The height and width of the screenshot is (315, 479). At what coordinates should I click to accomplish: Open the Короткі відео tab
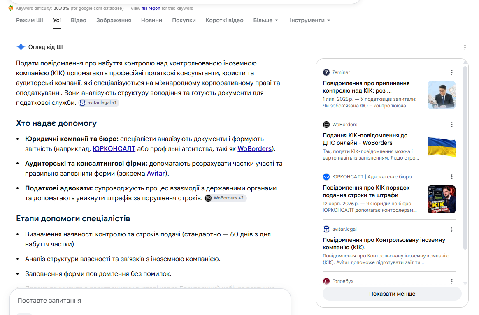tap(225, 20)
